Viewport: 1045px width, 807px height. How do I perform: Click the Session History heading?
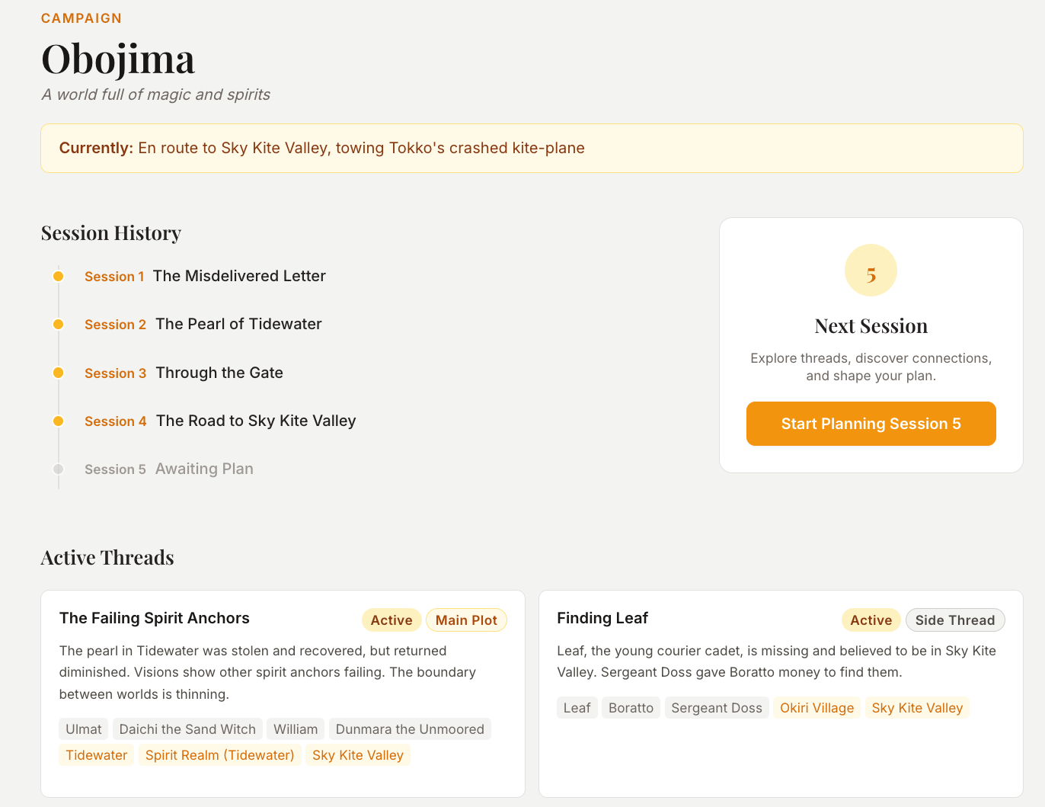pyautogui.click(x=111, y=233)
